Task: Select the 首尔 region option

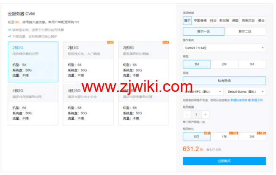Action: point(187,20)
